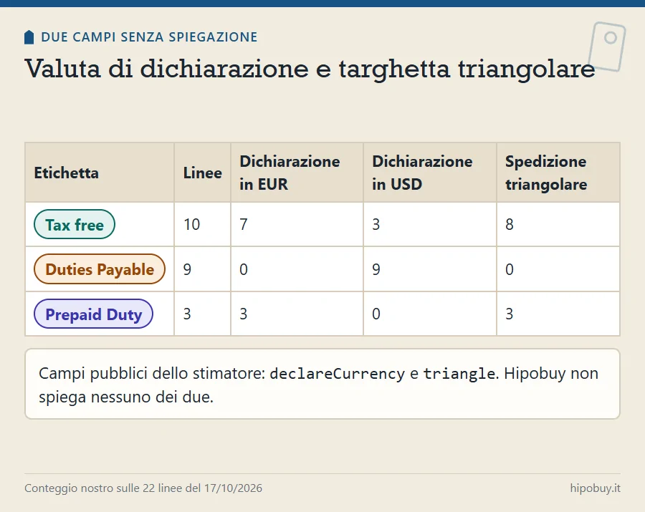Click the 'DUE CAMPI SENZA SPIEGAZIONE' label

[x=149, y=37]
